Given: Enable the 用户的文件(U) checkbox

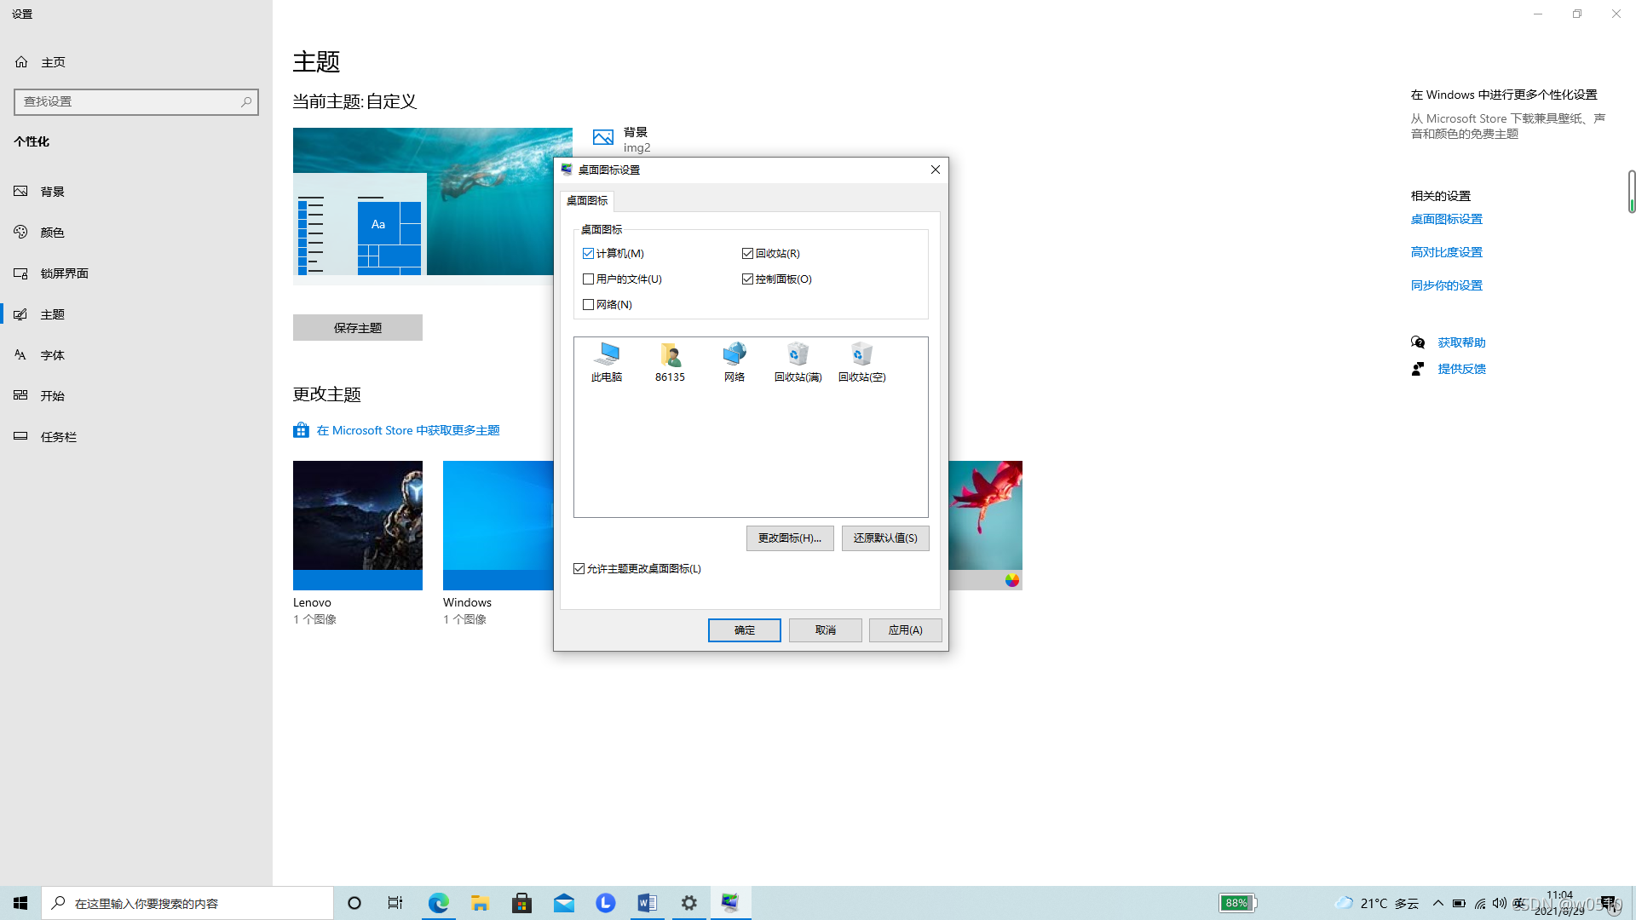Looking at the screenshot, I should [x=588, y=279].
